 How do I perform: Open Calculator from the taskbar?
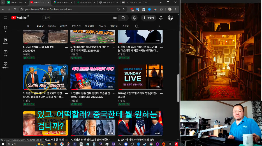(94, 144)
